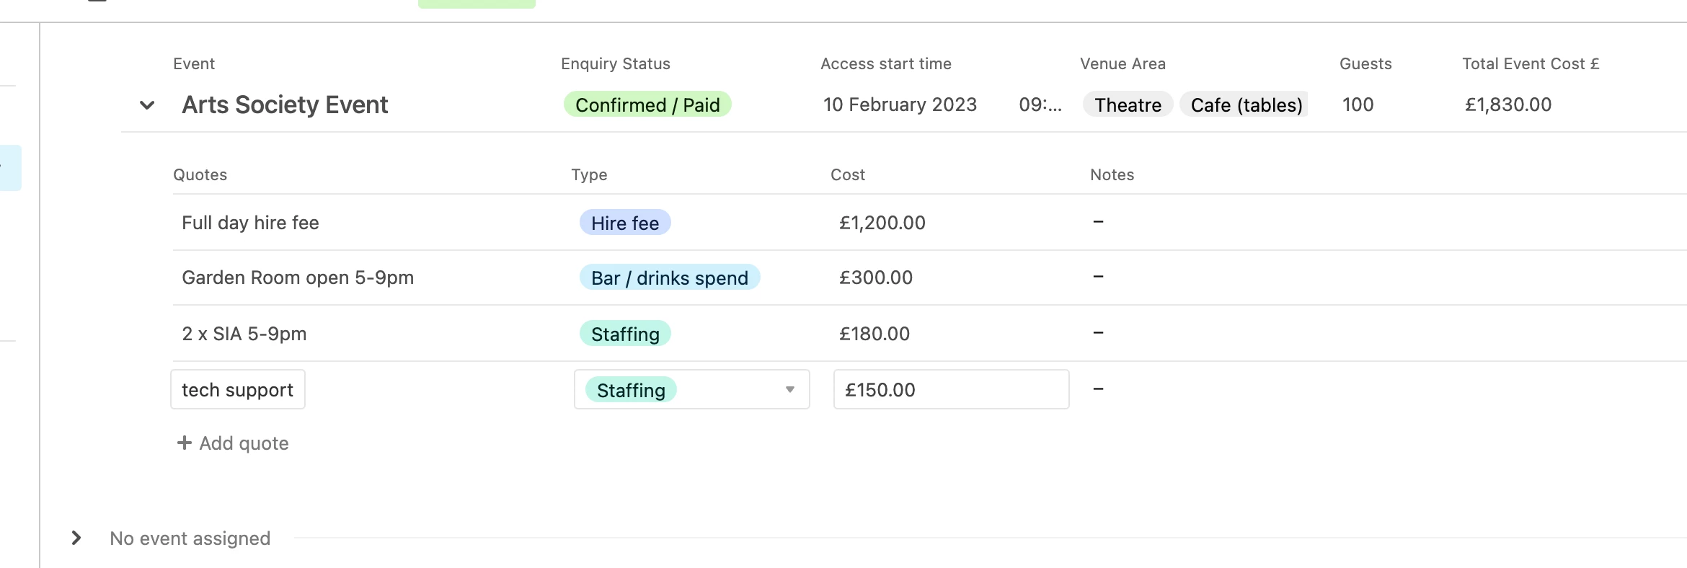
Task: Click the £1,200.00 cost cell
Action: point(882,223)
